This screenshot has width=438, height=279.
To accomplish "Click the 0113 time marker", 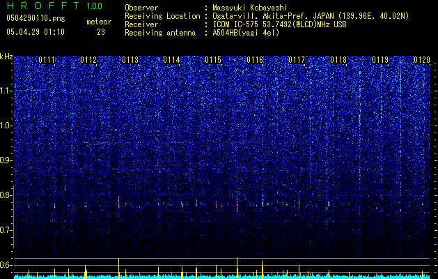I will 130,60.
